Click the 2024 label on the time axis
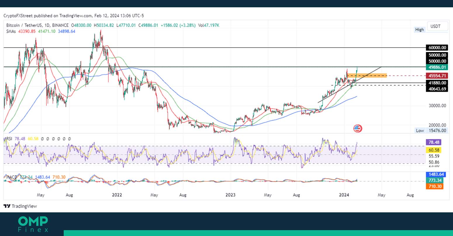 [344, 195]
